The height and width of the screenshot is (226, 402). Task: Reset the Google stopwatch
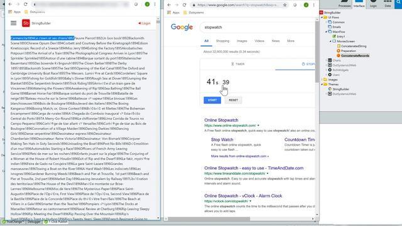click(233, 100)
